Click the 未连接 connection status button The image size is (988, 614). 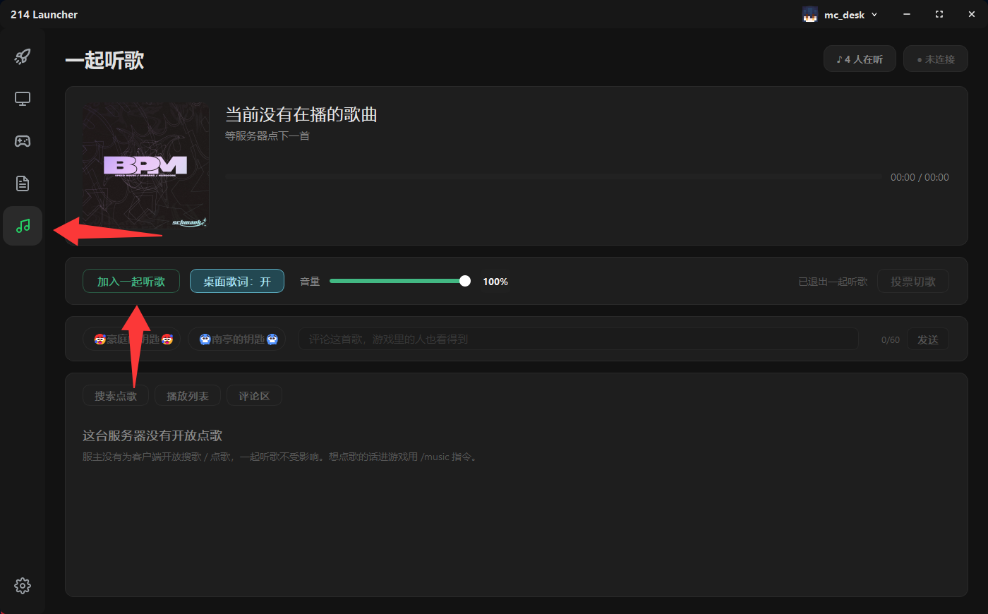tap(936, 59)
